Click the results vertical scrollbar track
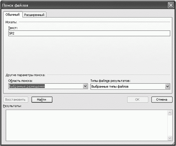 pos(169,125)
